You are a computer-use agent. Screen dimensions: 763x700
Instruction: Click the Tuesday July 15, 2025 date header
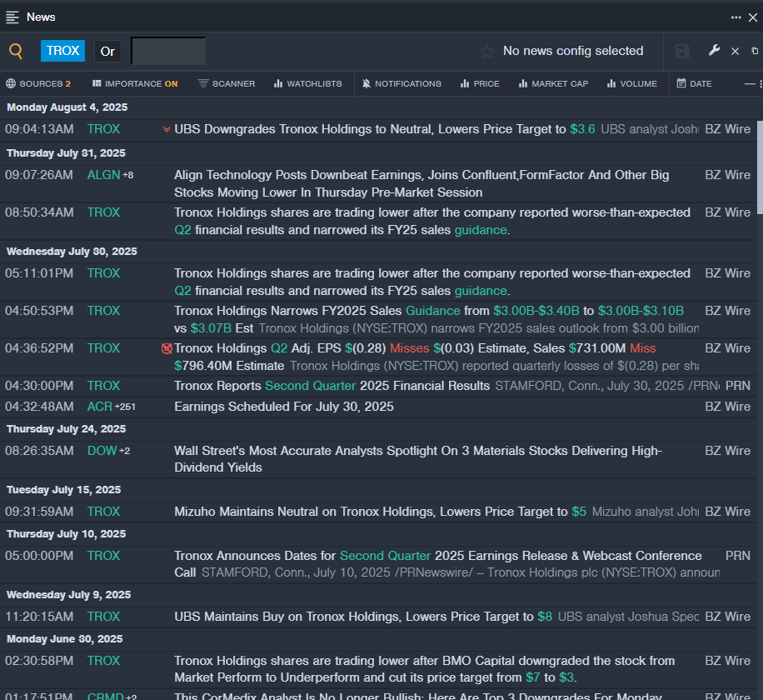point(64,490)
